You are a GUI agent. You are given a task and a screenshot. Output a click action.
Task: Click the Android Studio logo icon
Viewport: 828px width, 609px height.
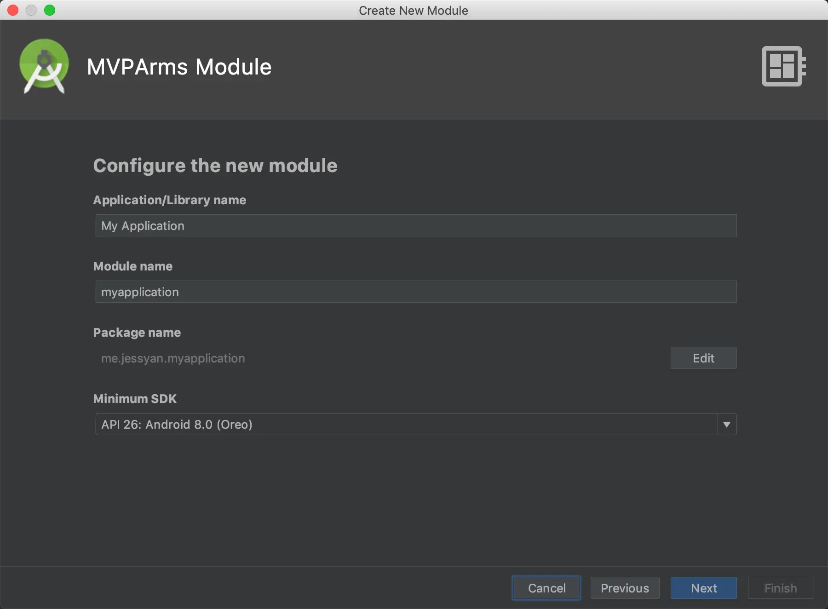[44, 66]
